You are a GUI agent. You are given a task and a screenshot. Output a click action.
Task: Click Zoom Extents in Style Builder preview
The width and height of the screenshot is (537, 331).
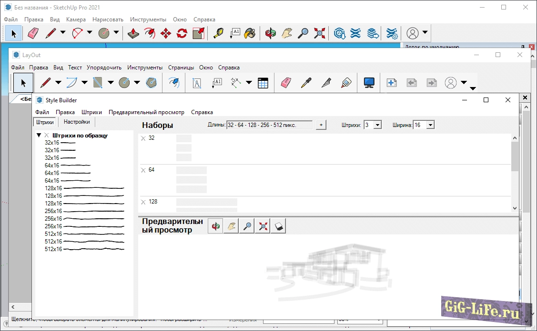point(263,227)
